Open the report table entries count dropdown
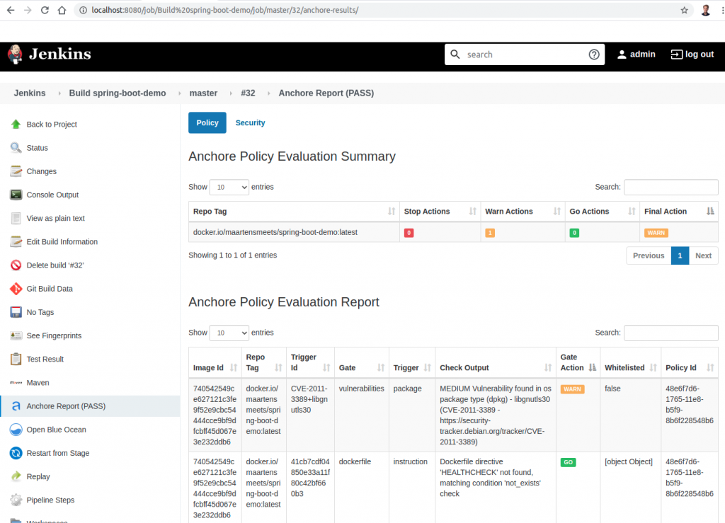 (x=229, y=333)
